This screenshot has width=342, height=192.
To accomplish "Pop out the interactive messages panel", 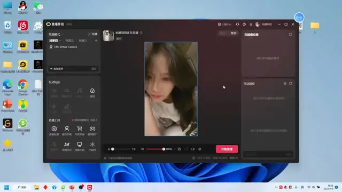I will pos(290,83).
